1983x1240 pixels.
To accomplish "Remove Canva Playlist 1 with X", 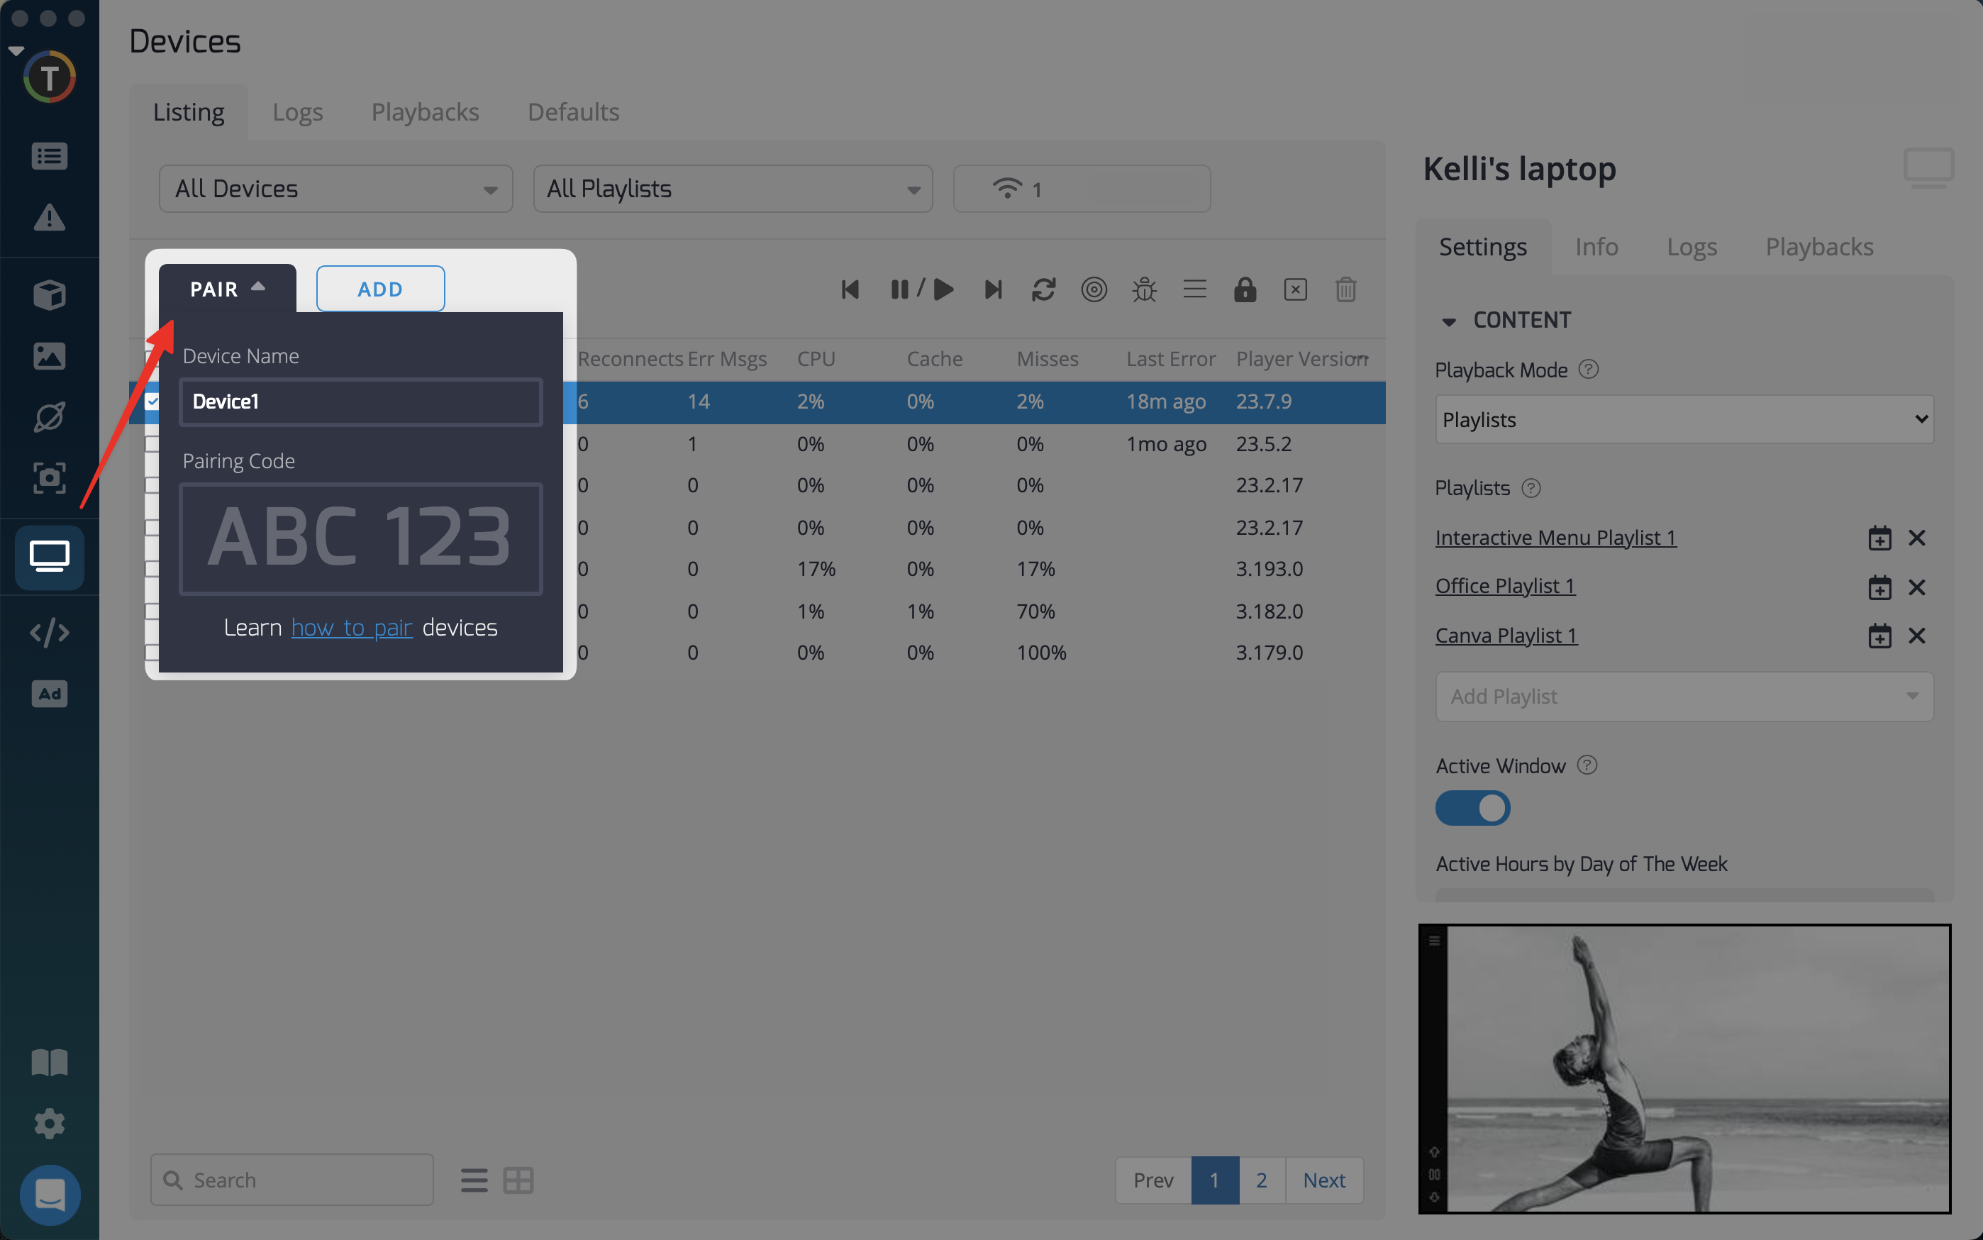I will (1916, 636).
